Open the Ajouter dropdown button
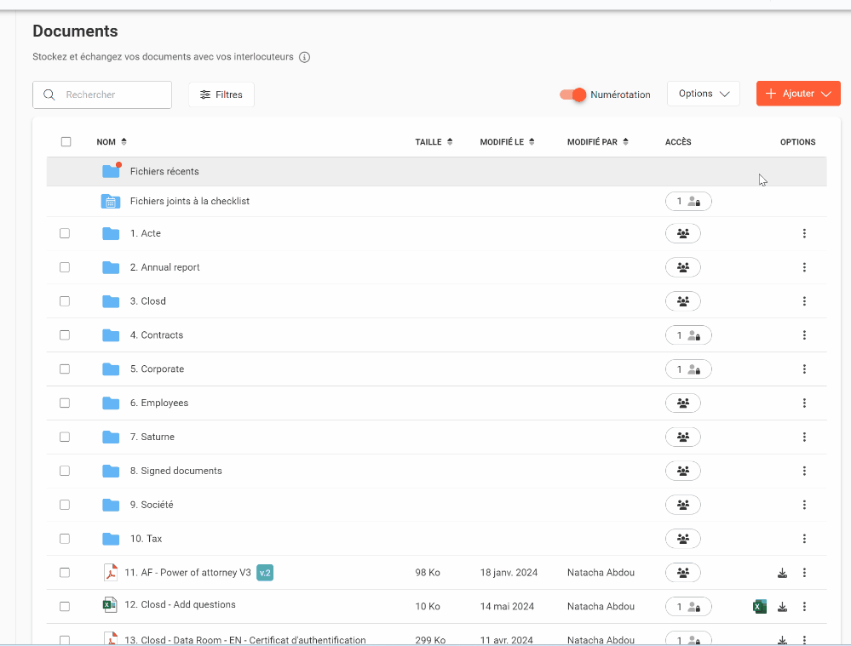The height and width of the screenshot is (646, 851). coord(798,94)
